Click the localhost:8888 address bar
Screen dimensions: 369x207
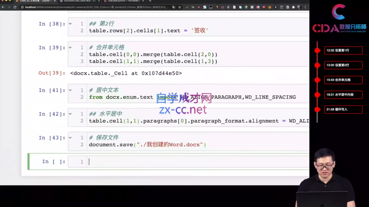tap(97, 7)
